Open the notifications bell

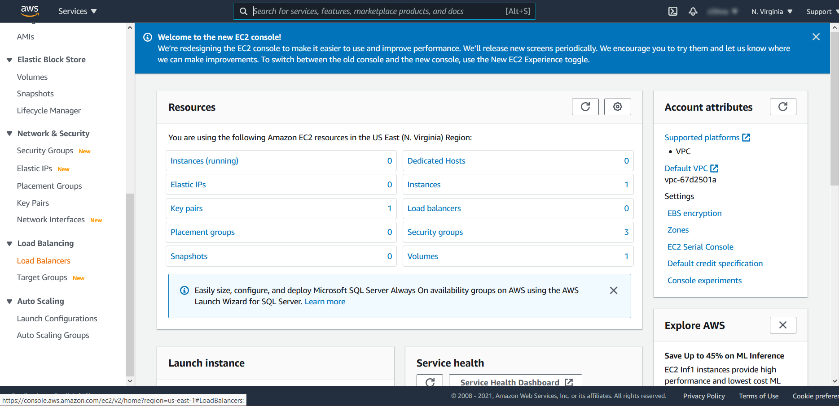pyautogui.click(x=693, y=11)
